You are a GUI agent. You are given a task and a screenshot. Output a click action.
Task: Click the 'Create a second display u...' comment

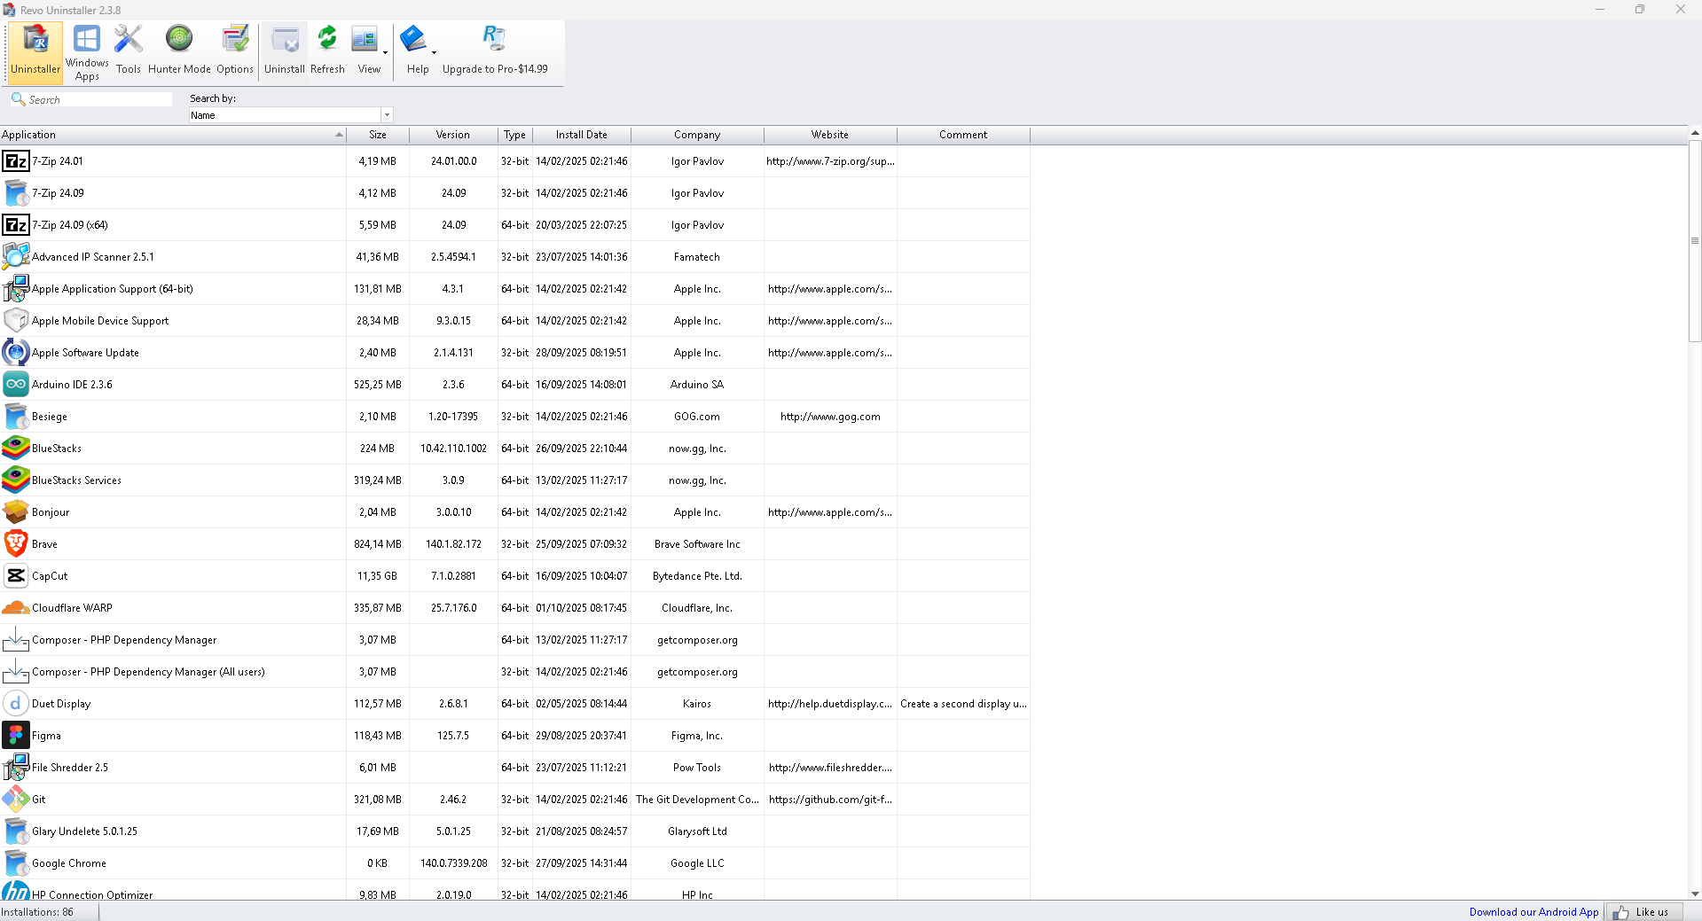(x=963, y=704)
